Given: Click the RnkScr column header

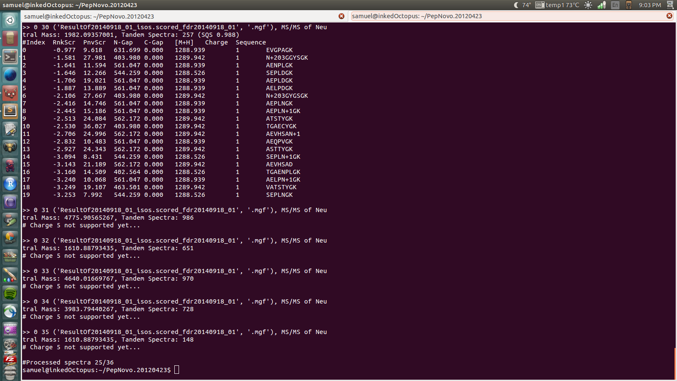Looking at the screenshot, I should (x=64, y=42).
